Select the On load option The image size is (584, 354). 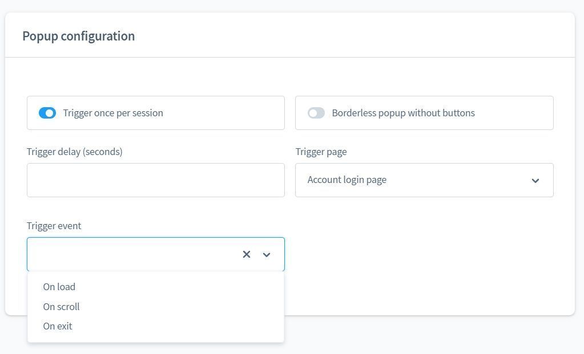[x=59, y=287]
